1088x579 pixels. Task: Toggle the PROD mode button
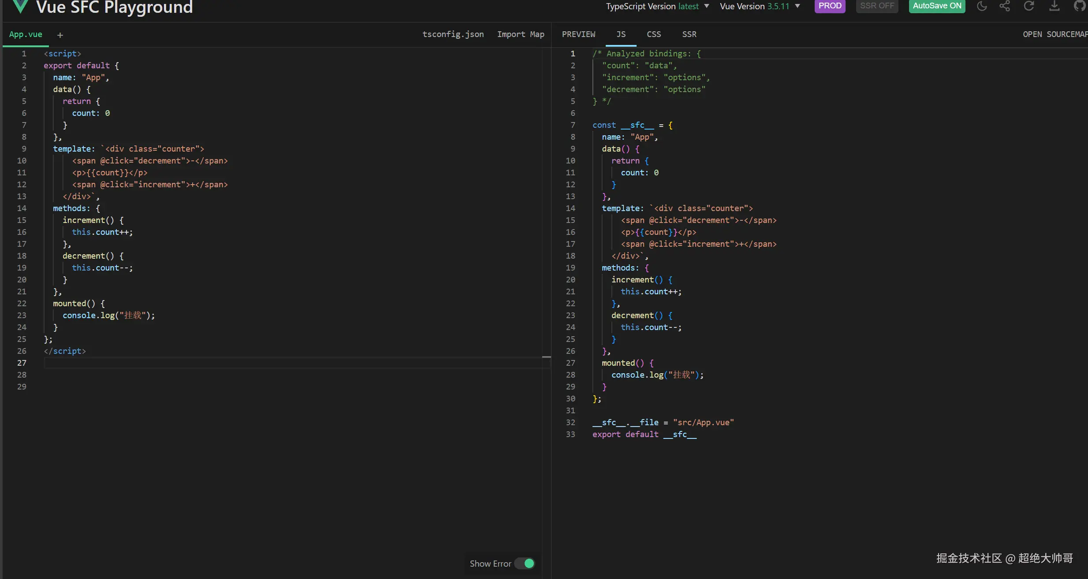[x=830, y=6]
